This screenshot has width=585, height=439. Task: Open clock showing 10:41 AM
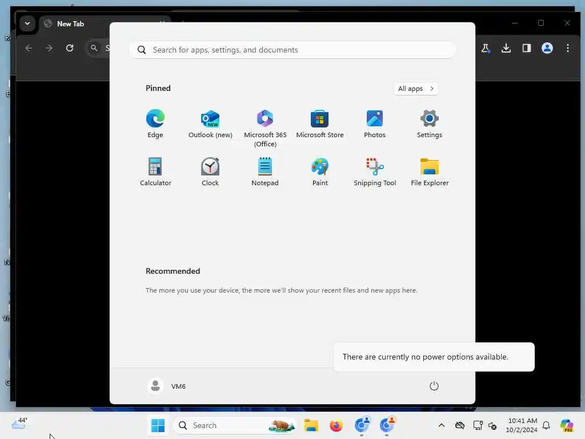click(522, 425)
